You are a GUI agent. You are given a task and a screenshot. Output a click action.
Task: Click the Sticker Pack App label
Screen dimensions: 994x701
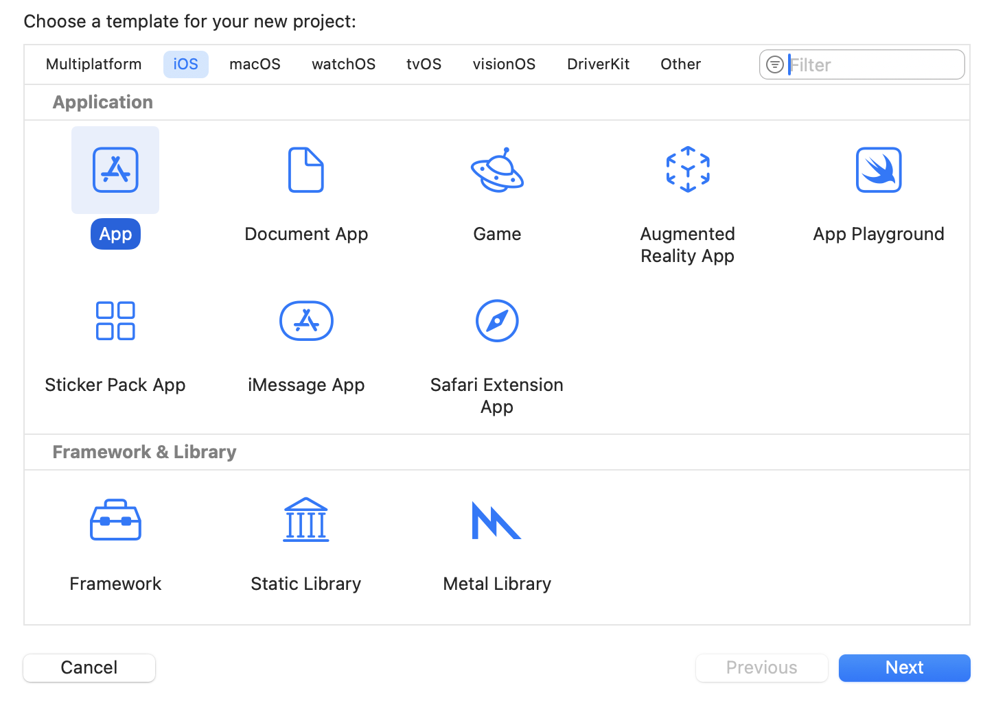pos(115,385)
